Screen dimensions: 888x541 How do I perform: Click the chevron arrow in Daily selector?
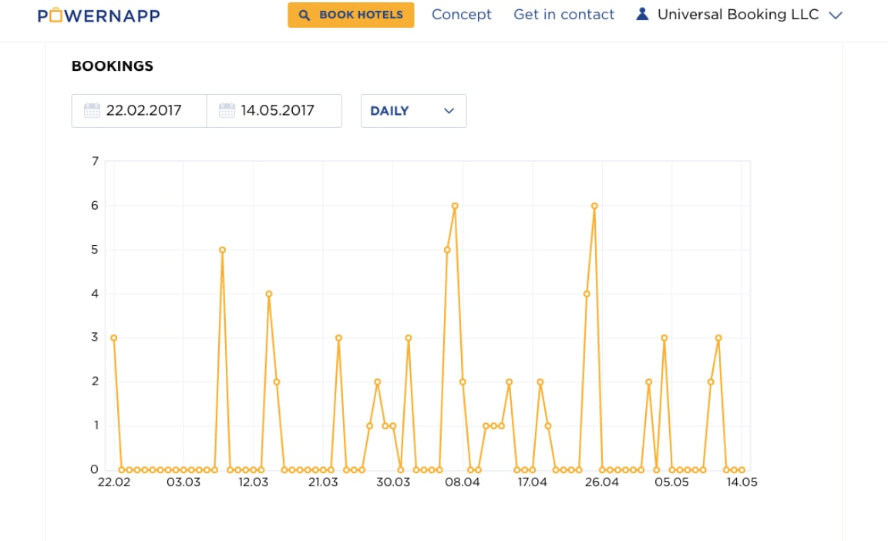coord(449,111)
